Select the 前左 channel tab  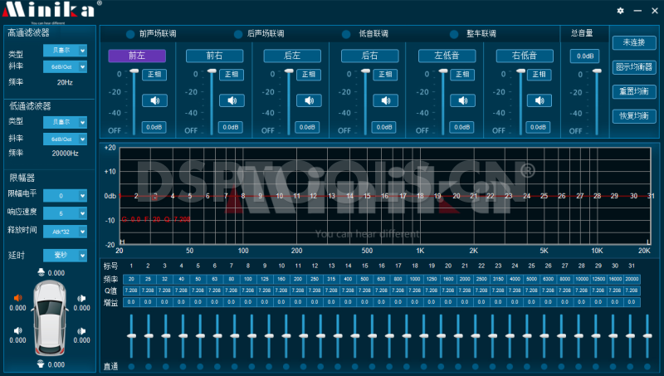tap(137, 56)
